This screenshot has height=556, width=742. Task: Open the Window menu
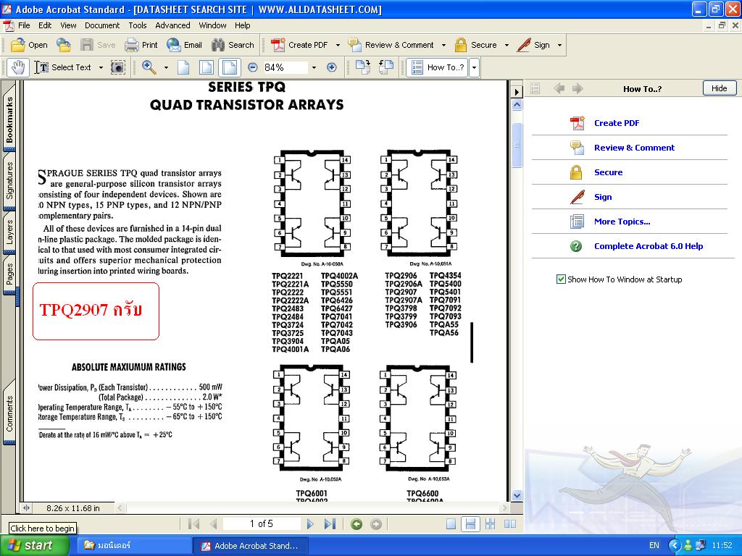212,25
